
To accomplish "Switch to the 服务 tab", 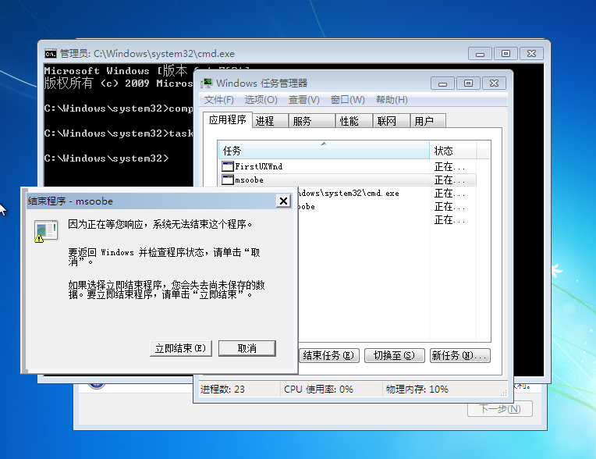I will [311, 121].
